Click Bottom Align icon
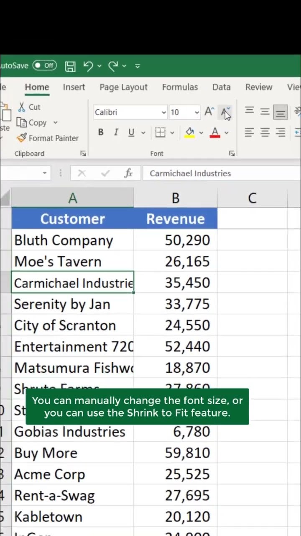This screenshot has width=301, height=536. pos(280,112)
